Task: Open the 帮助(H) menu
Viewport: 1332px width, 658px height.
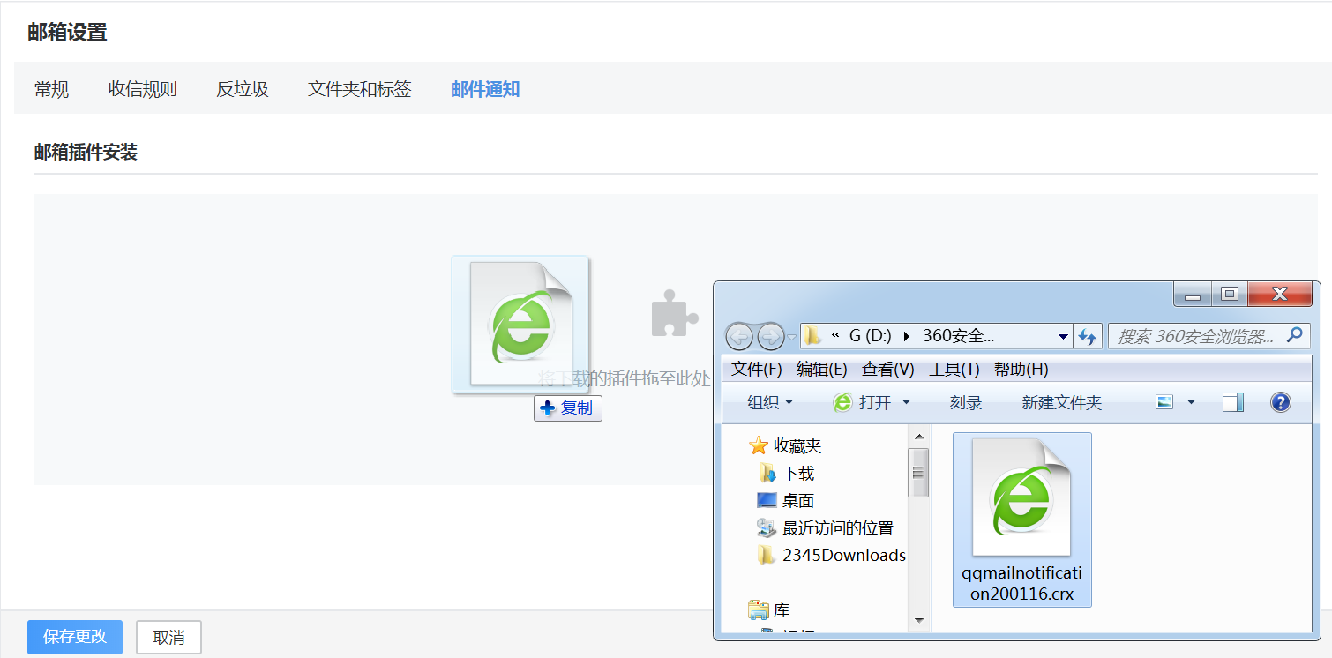Action: [x=1021, y=370]
